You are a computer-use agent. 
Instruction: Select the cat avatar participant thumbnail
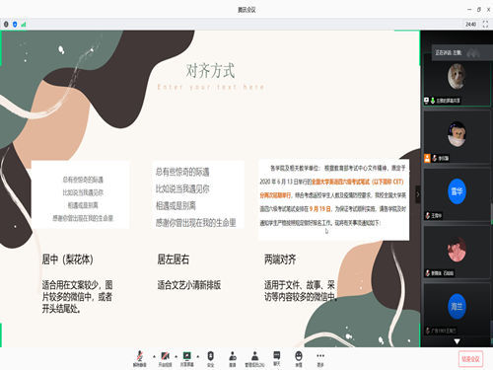[x=457, y=80]
